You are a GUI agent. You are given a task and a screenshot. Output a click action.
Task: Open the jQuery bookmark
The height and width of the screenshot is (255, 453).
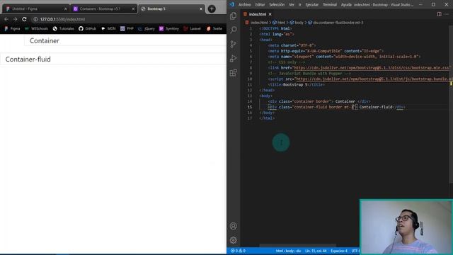(147, 28)
